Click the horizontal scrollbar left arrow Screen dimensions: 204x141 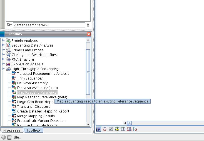click(x=125, y=123)
